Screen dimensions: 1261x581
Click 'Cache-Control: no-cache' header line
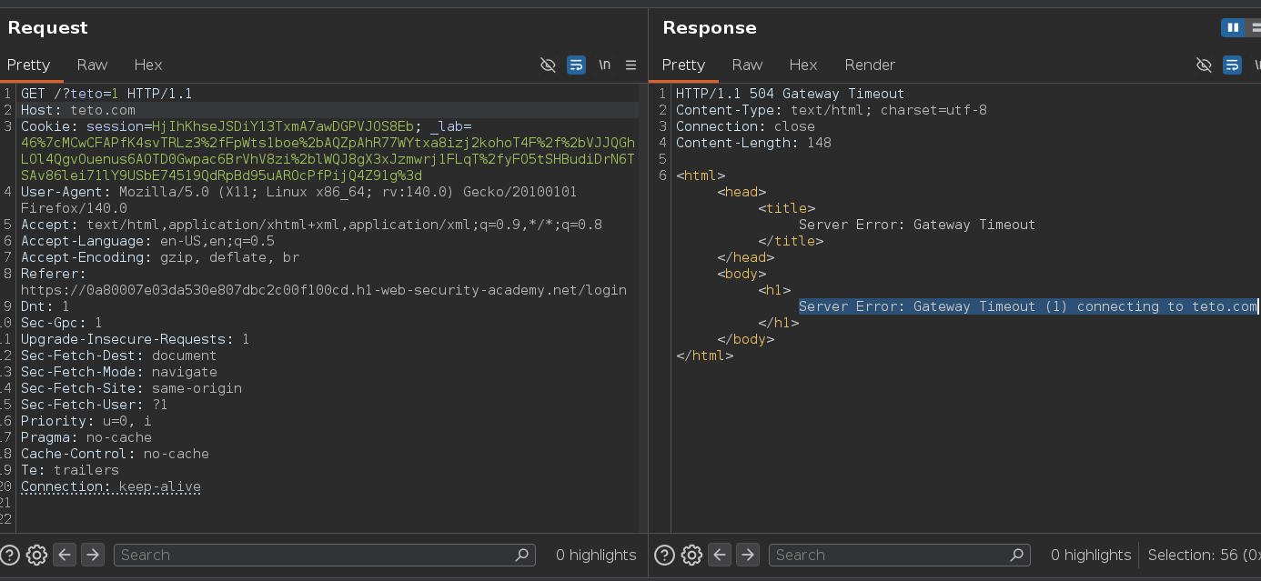pyautogui.click(x=115, y=454)
